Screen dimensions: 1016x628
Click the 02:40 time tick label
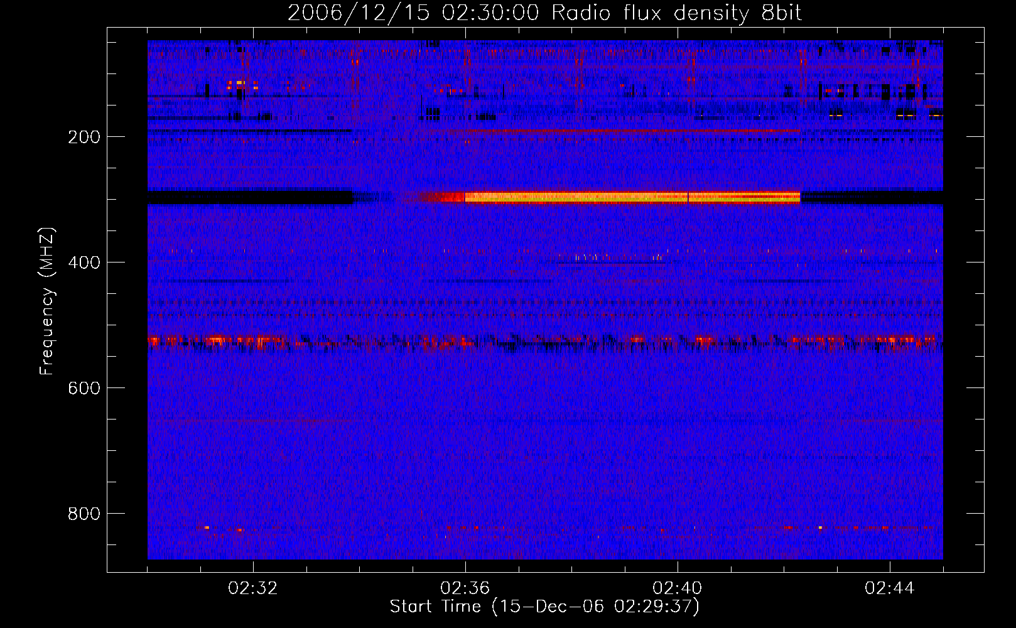[678, 588]
